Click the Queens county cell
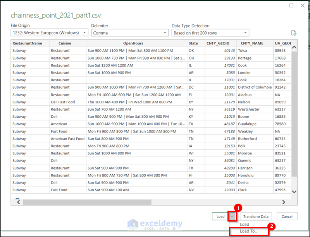The image size is (310, 237). pos(255,161)
